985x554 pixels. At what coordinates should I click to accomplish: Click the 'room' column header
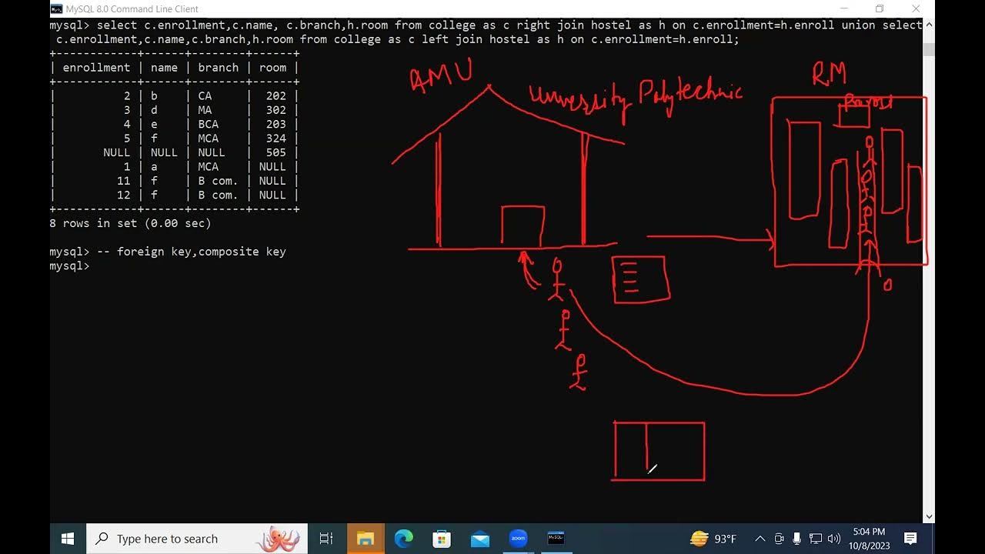tap(272, 68)
